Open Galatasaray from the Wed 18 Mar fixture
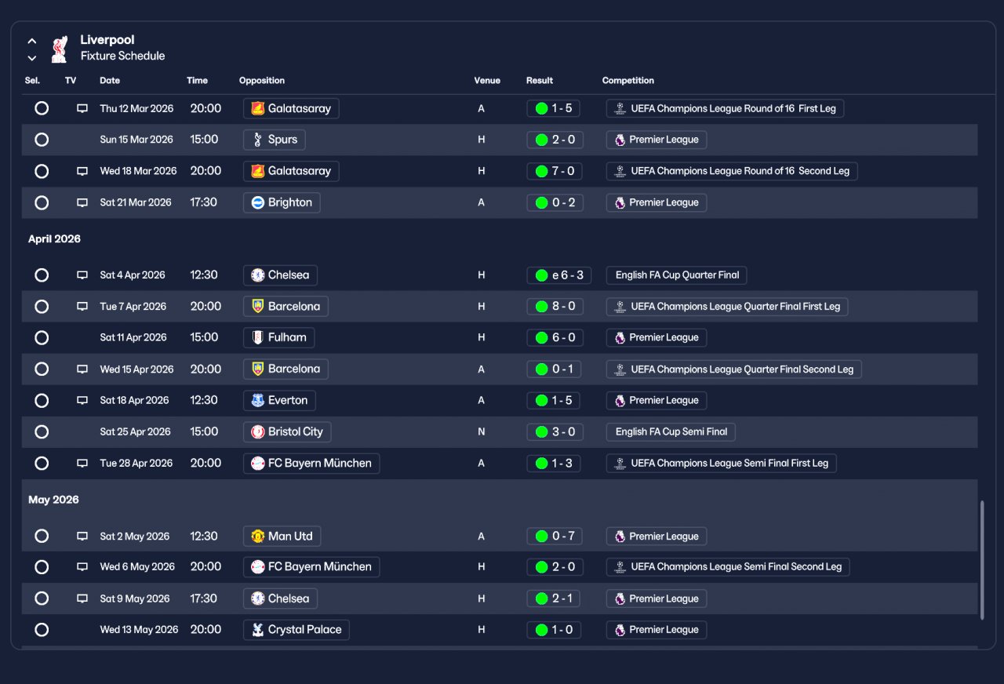The image size is (1004, 684). [x=291, y=171]
